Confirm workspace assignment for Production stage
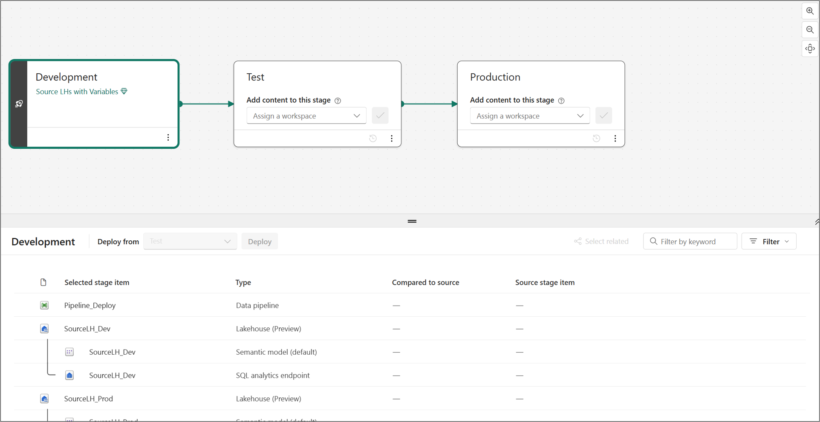The height and width of the screenshot is (422, 820). 603,116
